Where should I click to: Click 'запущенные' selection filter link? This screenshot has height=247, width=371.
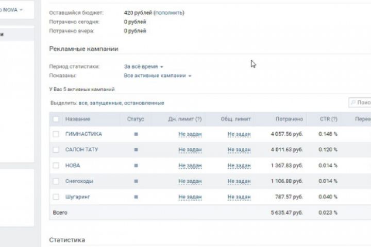(105, 103)
